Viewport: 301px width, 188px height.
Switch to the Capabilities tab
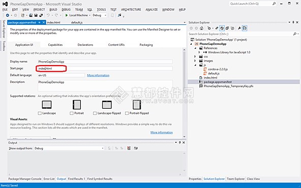coord(55,45)
